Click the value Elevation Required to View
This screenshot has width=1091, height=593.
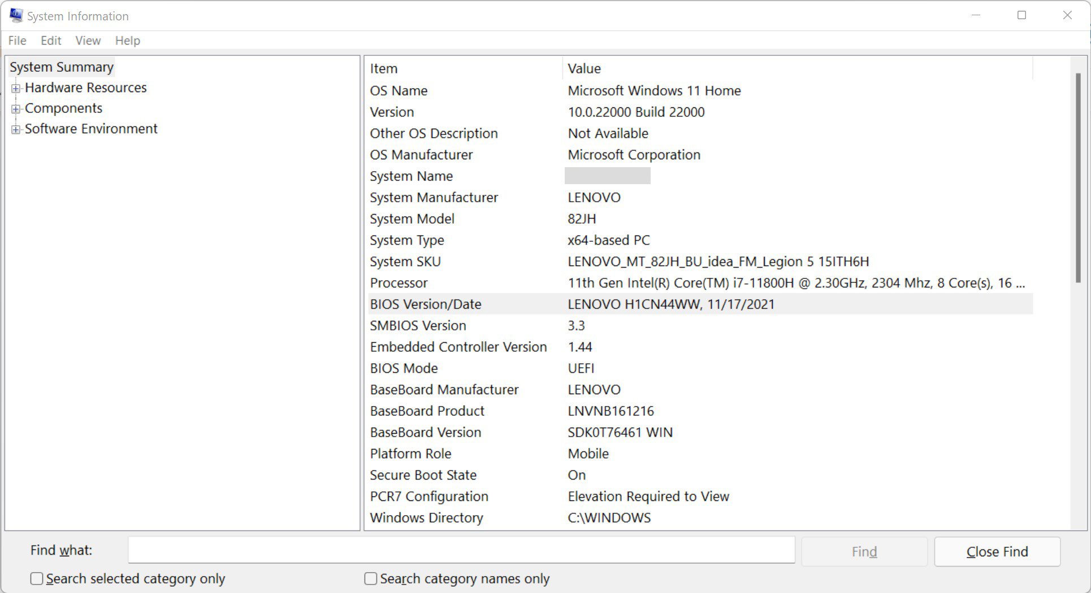[x=648, y=496]
